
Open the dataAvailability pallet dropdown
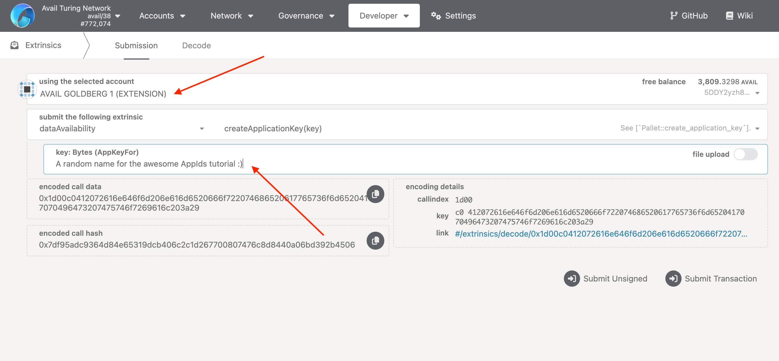[202, 129]
